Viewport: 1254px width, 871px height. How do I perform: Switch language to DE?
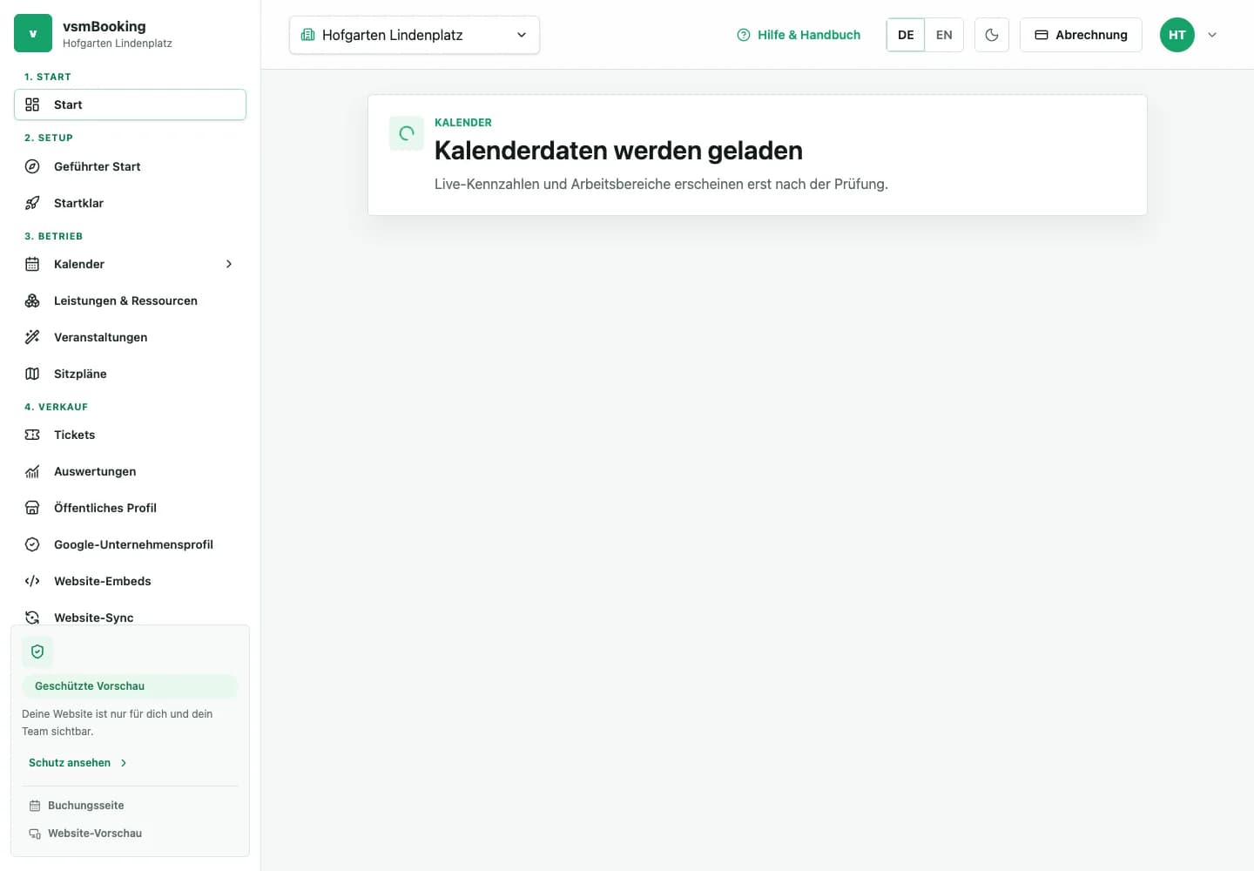pos(906,35)
